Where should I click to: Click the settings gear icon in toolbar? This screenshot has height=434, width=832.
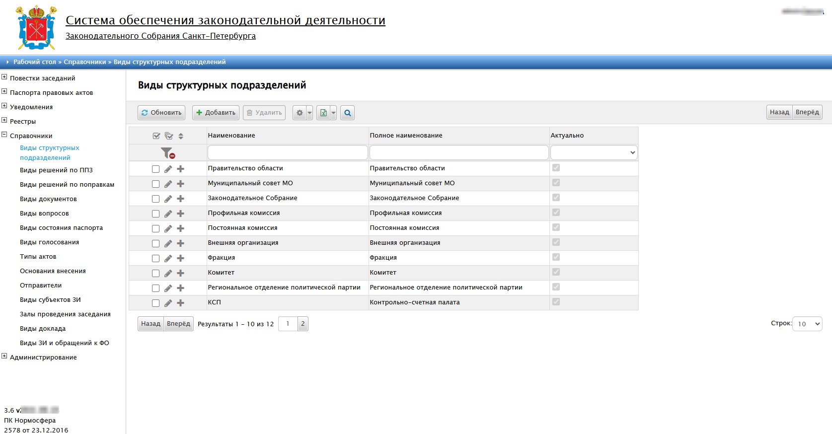coord(300,113)
